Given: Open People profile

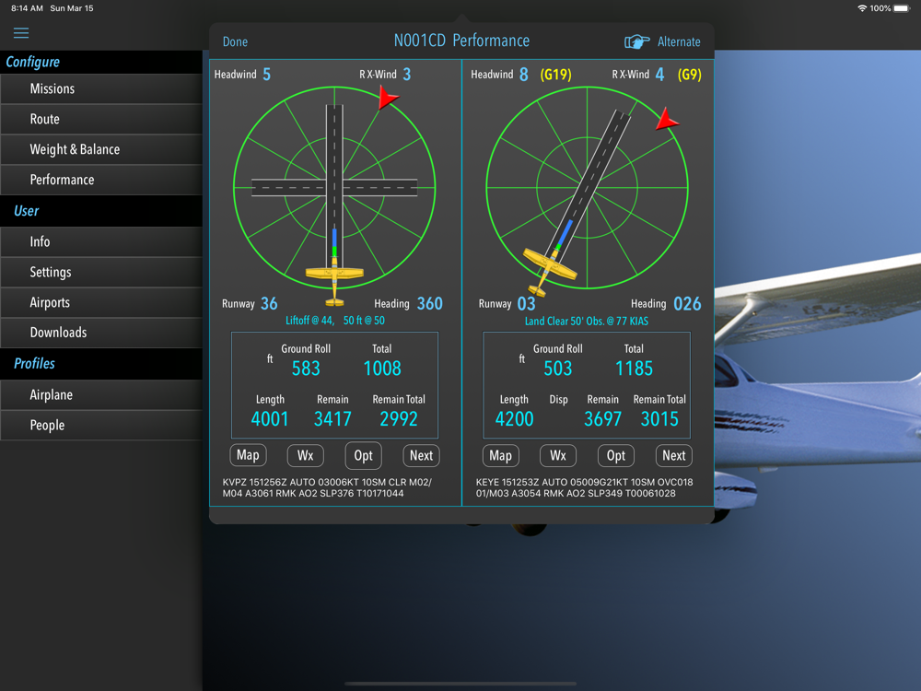Looking at the screenshot, I should click(101, 425).
